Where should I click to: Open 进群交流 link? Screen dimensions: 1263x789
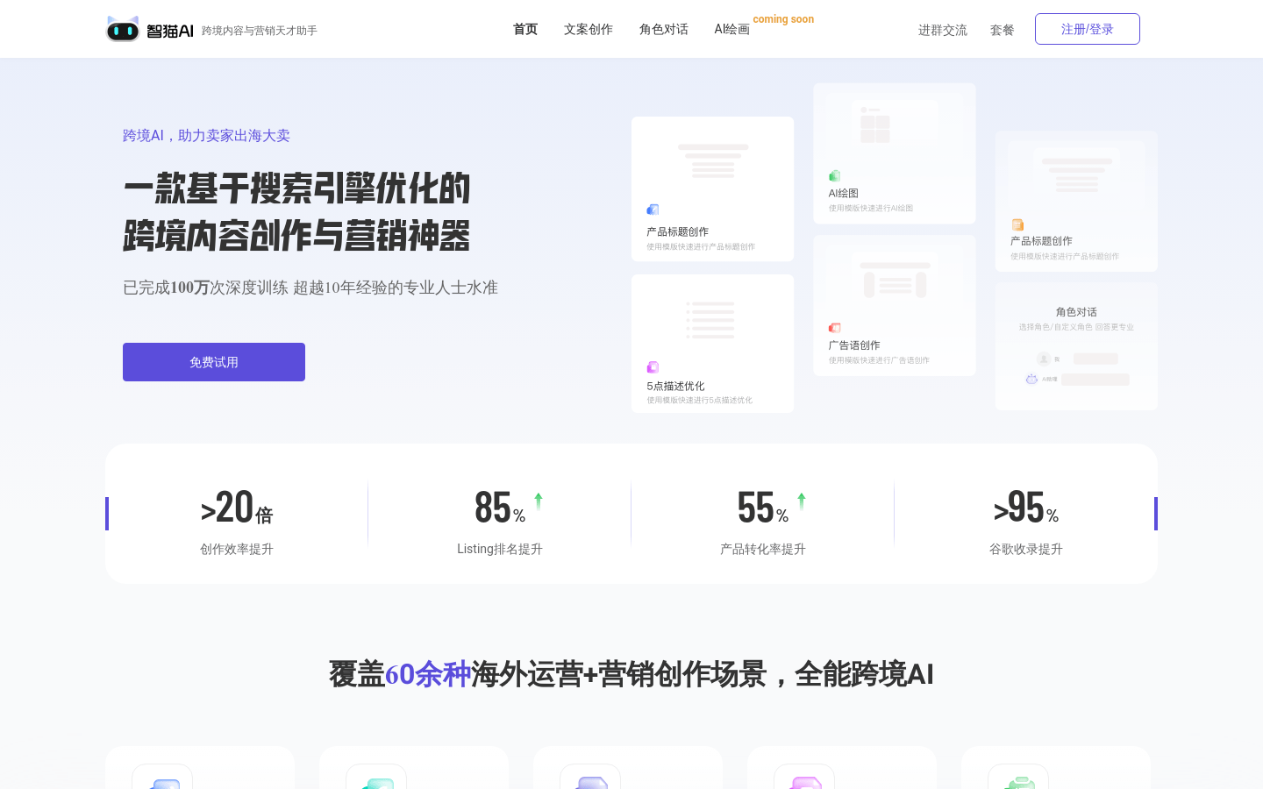click(943, 30)
